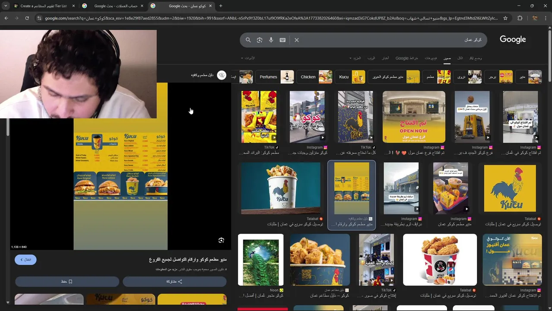This screenshot has height=311, width=552.
Task: Open Google Lens image search icon
Action: 259,40
